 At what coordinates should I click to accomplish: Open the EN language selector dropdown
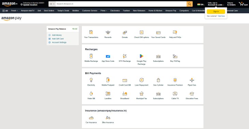[x=201, y=5]
